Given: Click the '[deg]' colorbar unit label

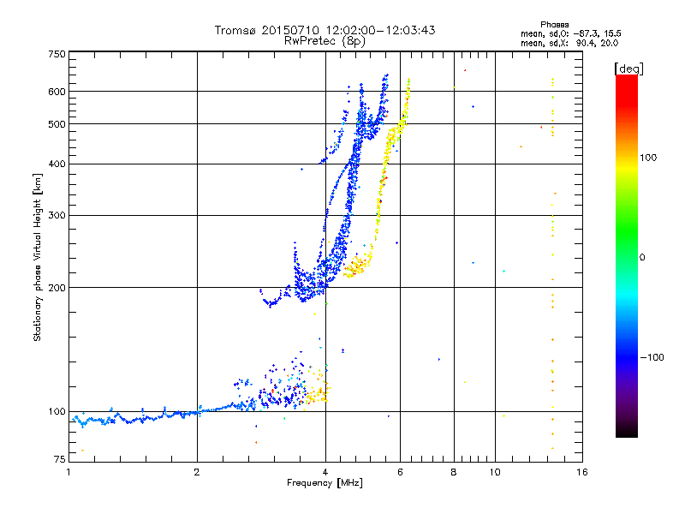Looking at the screenshot, I should [x=628, y=69].
